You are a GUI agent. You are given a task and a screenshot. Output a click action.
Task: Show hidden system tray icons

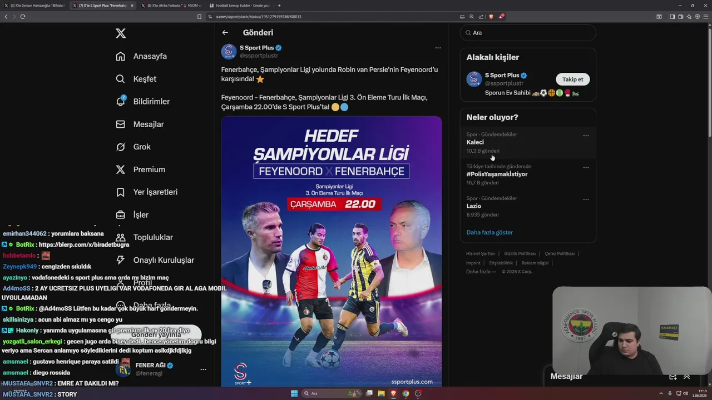pos(661,393)
